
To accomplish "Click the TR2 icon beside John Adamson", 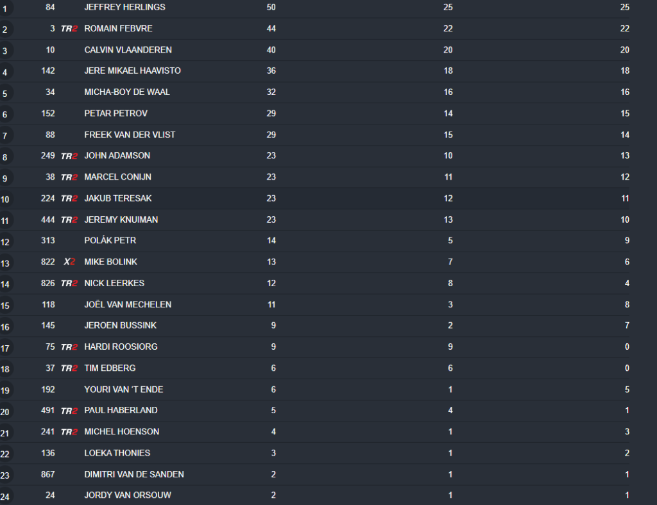I will pos(69,156).
